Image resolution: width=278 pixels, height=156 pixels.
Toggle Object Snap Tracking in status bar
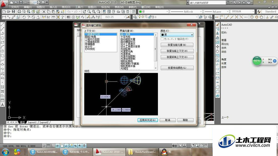[x=66, y=146]
